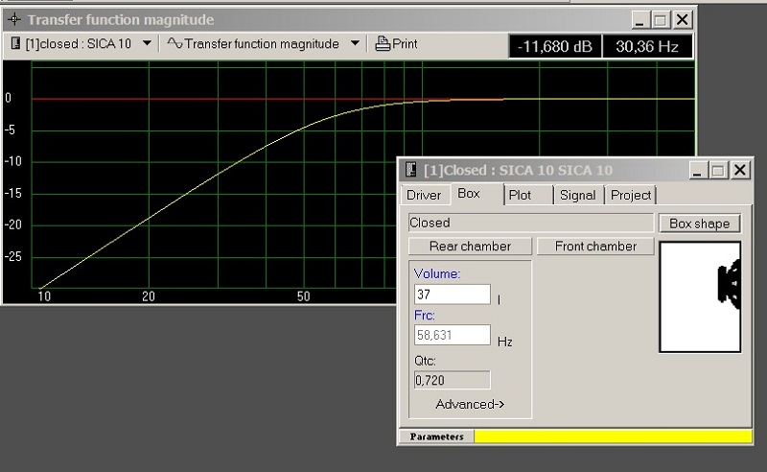Click the crosshair icon in Transfer function title bar
Screen dimensions: 767x472
pyautogui.click(x=14, y=19)
